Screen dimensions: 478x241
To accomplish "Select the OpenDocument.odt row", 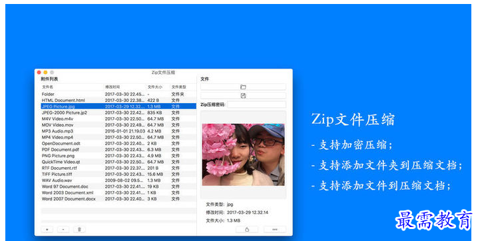I will [x=119, y=144].
